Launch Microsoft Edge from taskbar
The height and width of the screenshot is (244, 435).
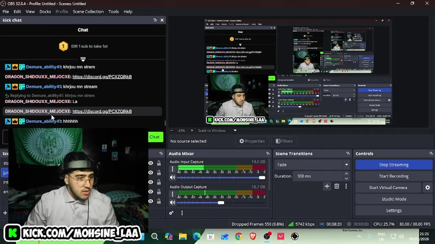coord(196,237)
